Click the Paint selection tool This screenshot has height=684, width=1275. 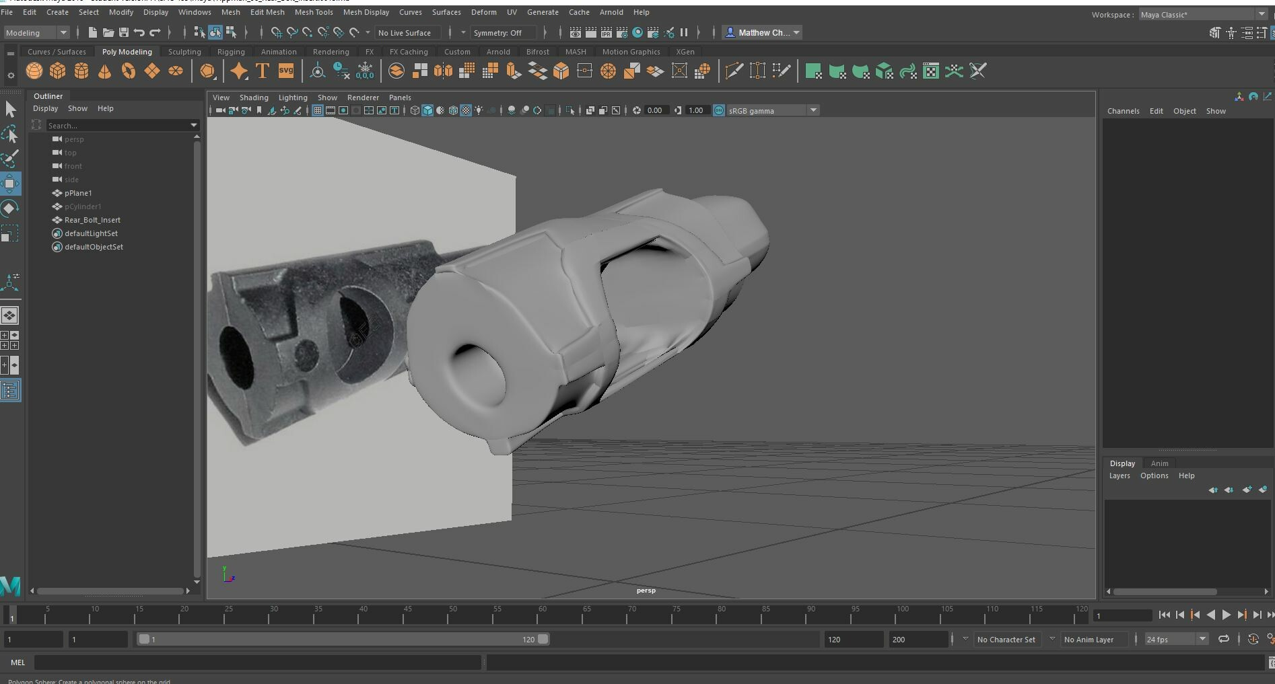point(10,159)
